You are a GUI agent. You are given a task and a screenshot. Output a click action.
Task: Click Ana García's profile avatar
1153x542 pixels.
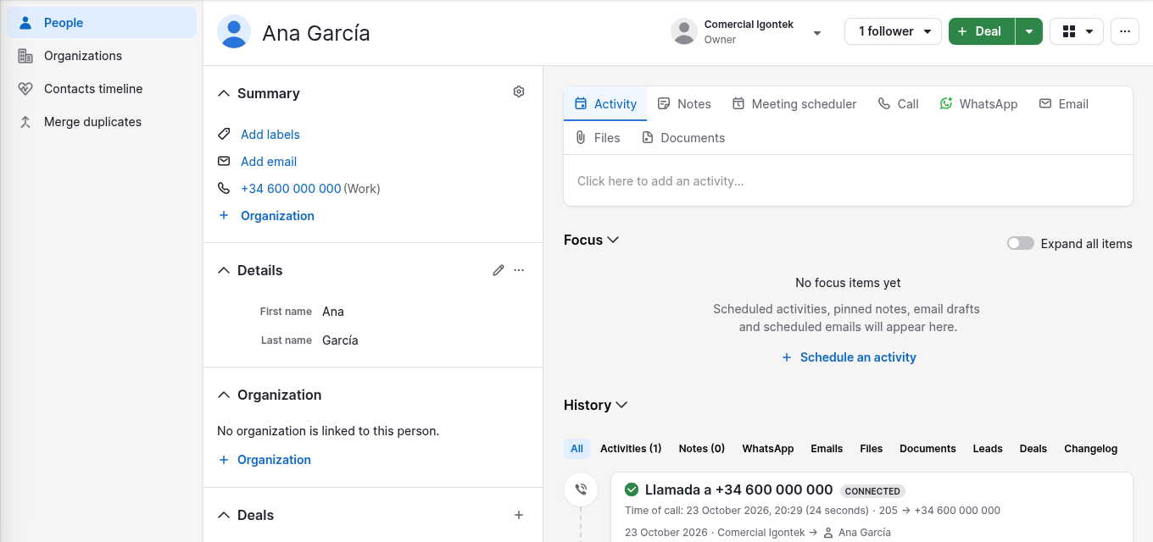pyautogui.click(x=234, y=31)
